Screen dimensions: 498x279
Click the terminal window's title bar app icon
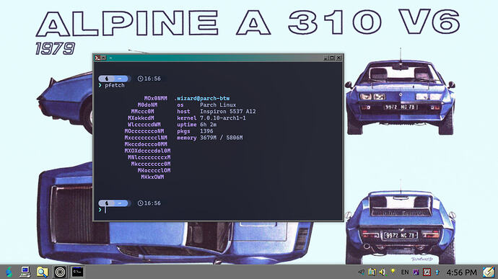click(97, 58)
